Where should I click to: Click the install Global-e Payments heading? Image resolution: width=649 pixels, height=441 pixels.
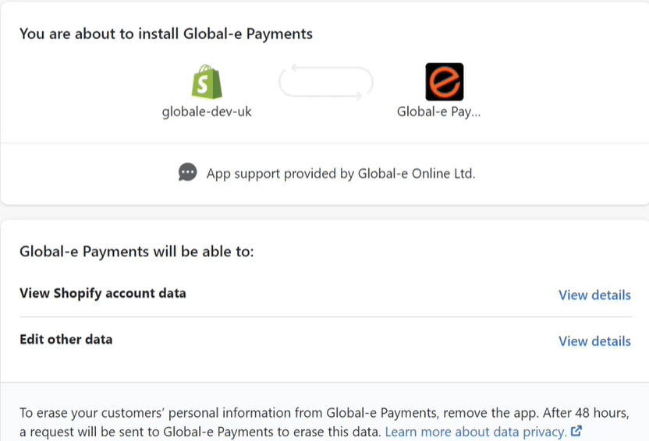click(x=166, y=34)
